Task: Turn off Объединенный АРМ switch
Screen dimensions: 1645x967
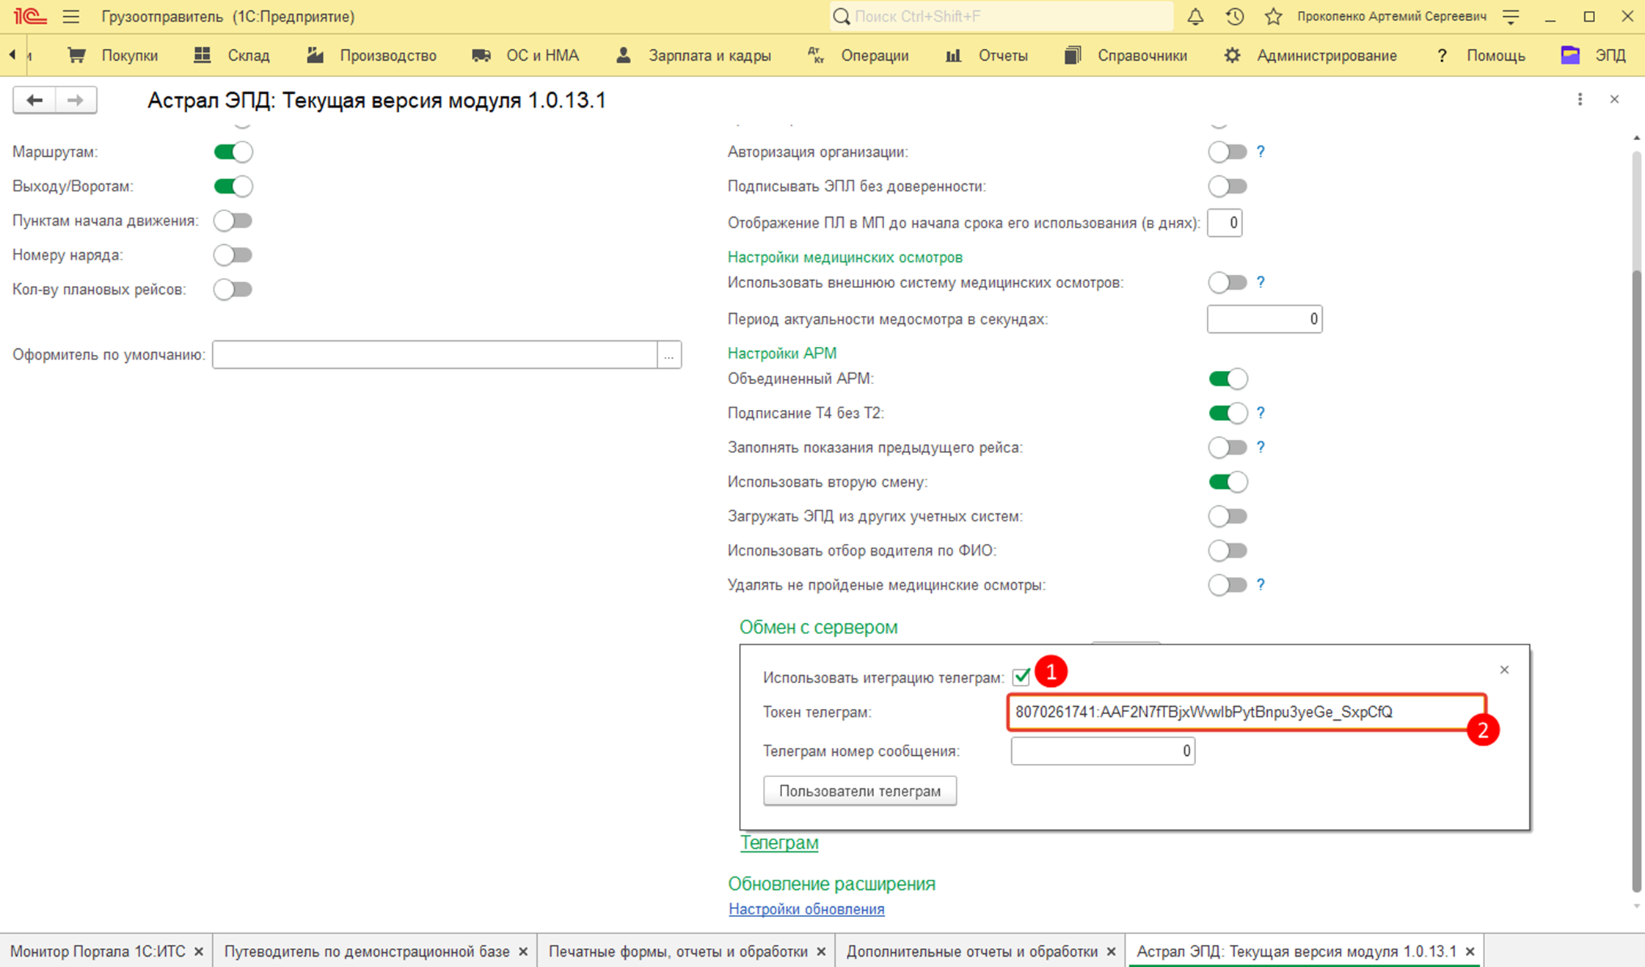Action: coord(1228,379)
